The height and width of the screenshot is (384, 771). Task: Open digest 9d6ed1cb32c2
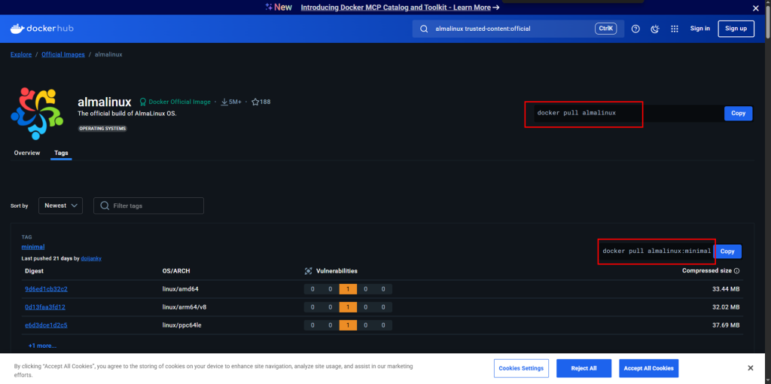tap(46, 289)
